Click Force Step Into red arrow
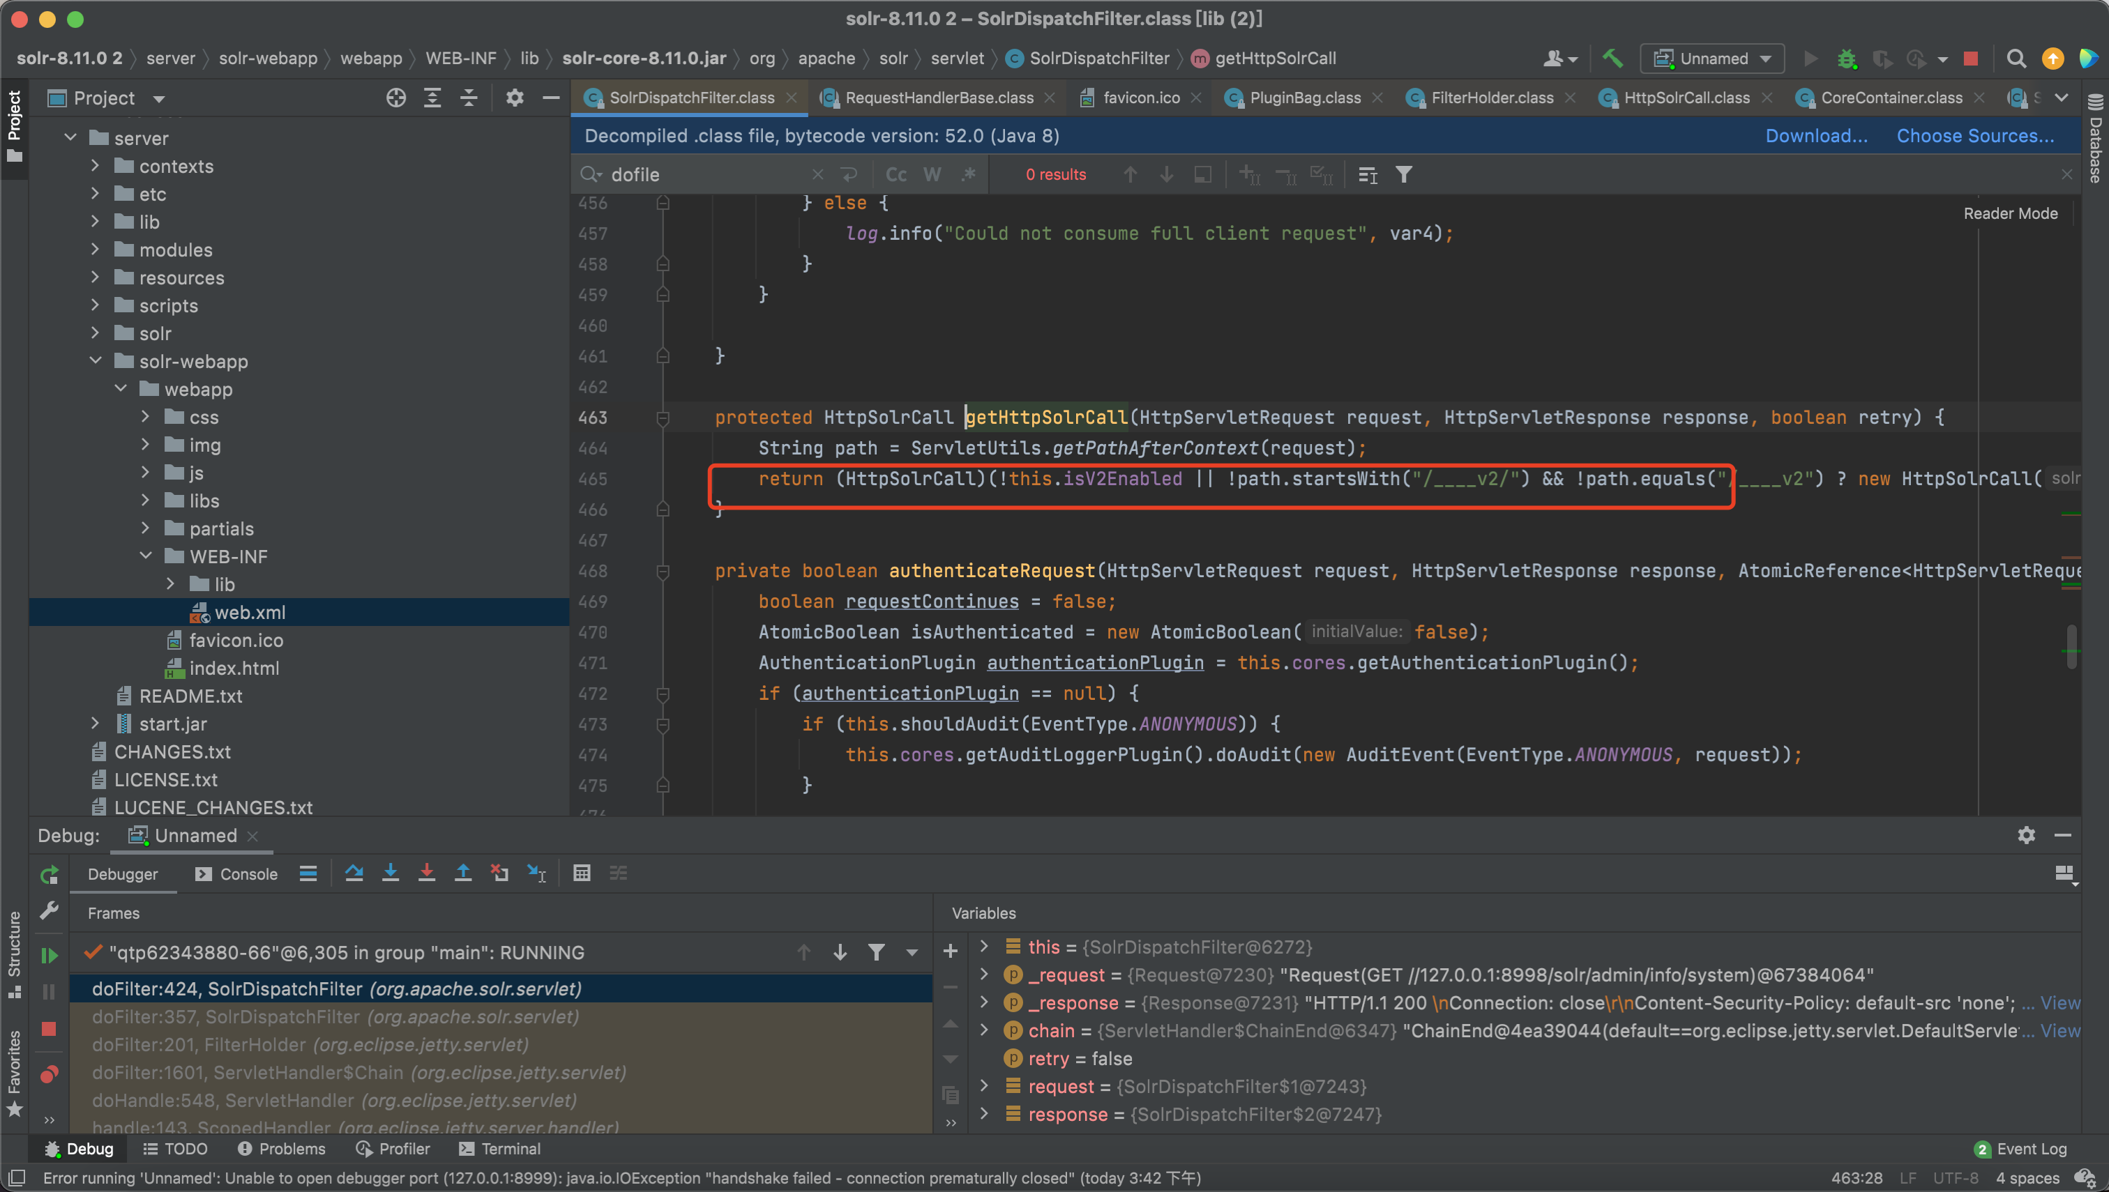 [x=427, y=873]
